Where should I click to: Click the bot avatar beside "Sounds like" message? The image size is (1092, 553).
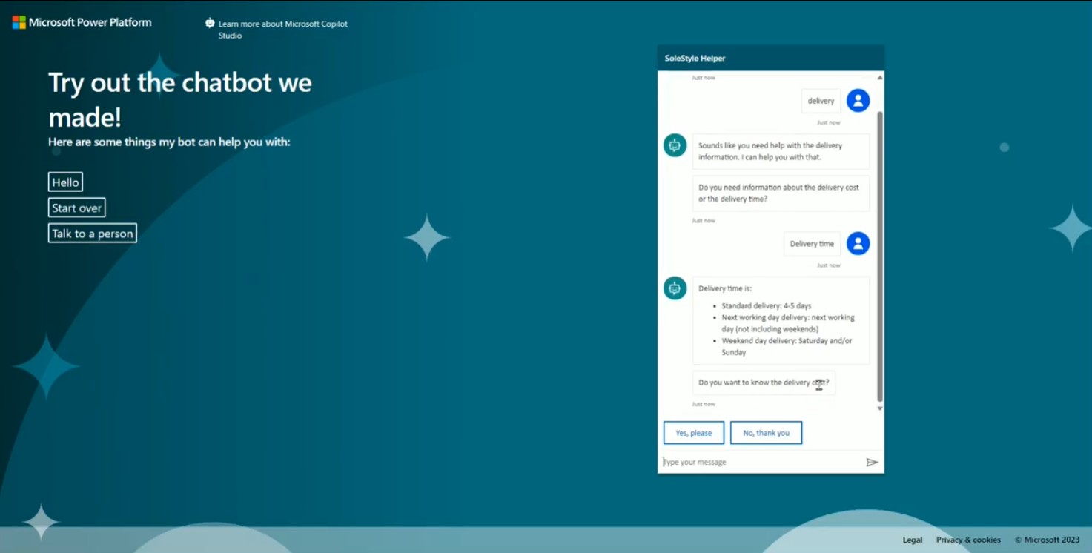pyautogui.click(x=674, y=145)
